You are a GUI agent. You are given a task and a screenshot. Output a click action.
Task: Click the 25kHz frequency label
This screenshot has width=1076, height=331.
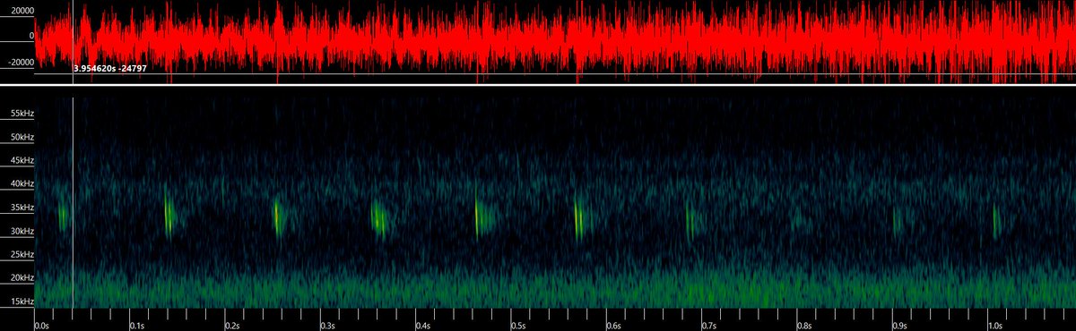pos(22,255)
